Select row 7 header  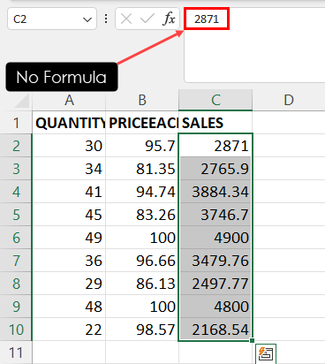tap(16, 261)
